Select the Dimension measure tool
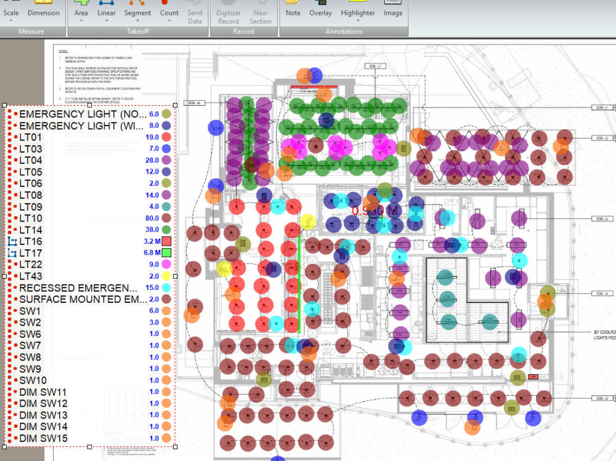Screen dimensions: 616x461 click(43, 9)
